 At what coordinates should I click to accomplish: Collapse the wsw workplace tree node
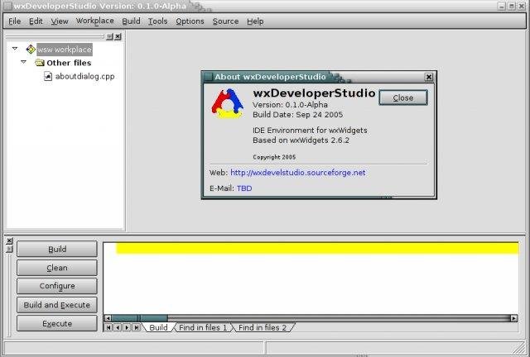15,49
